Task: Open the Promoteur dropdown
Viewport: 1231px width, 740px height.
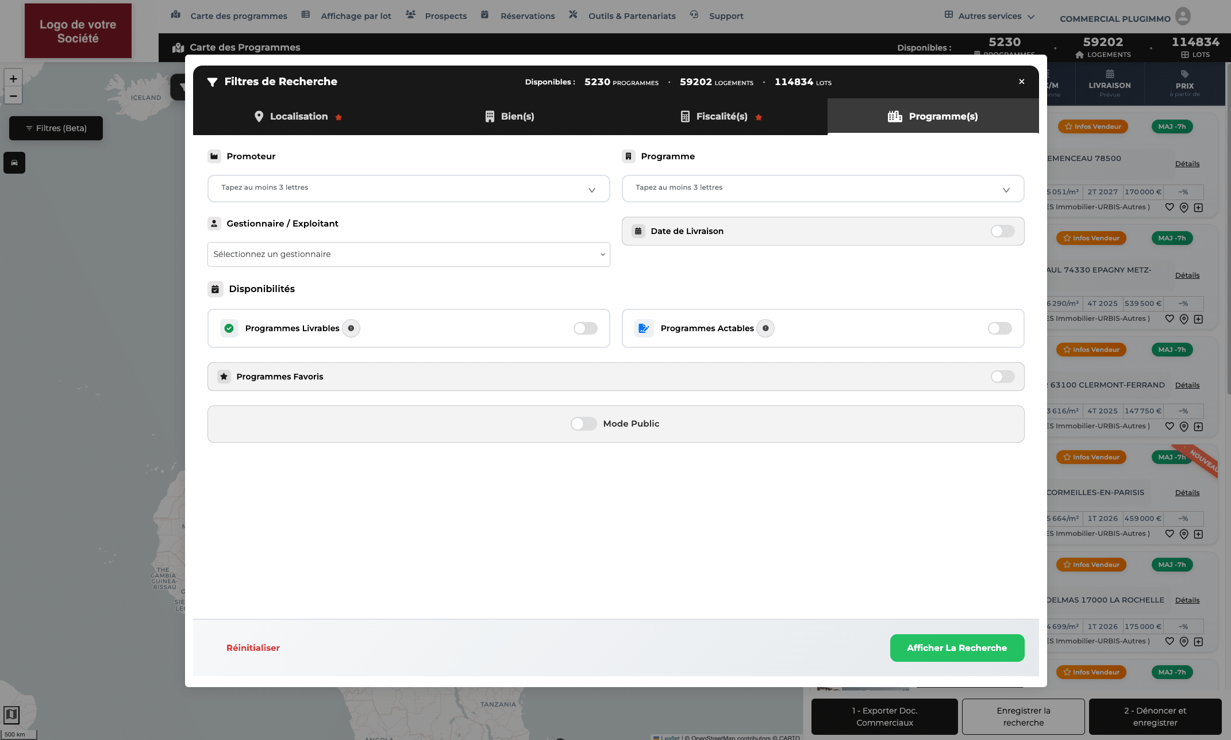Action: coord(408,189)
